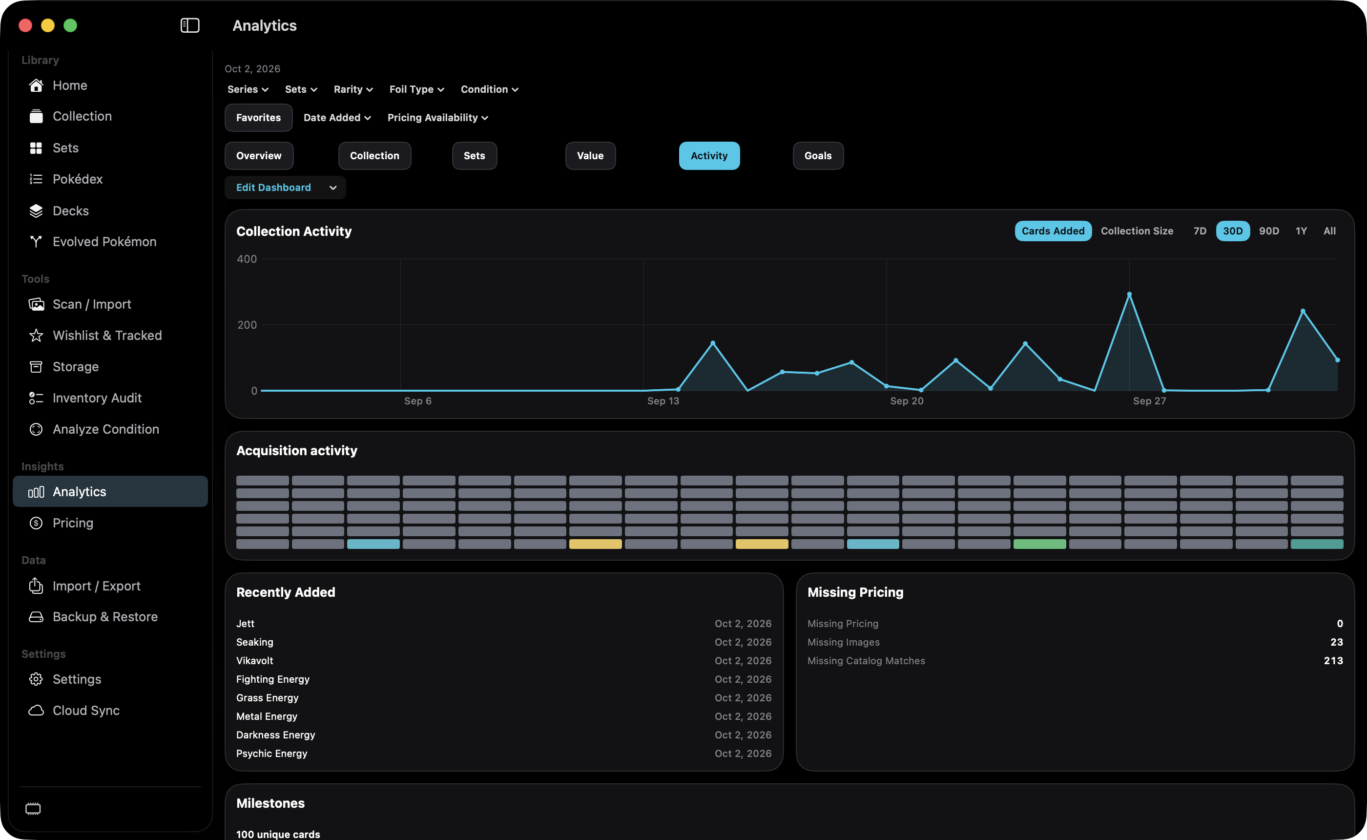The width and height of the screenshot is (1367, 840).
Task: Switch chart to Cards Added
Action: point(1053,231)
